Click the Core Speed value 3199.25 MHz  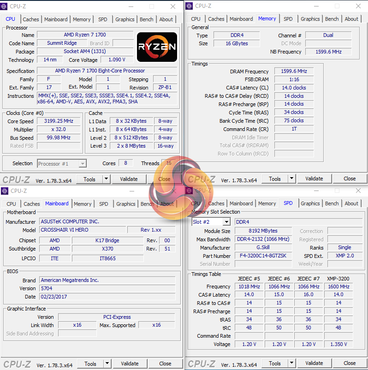coord(59,121)
